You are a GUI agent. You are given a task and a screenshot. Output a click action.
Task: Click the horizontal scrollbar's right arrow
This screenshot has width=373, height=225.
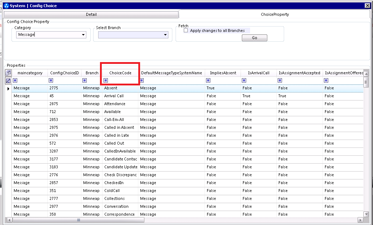pyautogui.click(x=360, y=220)
